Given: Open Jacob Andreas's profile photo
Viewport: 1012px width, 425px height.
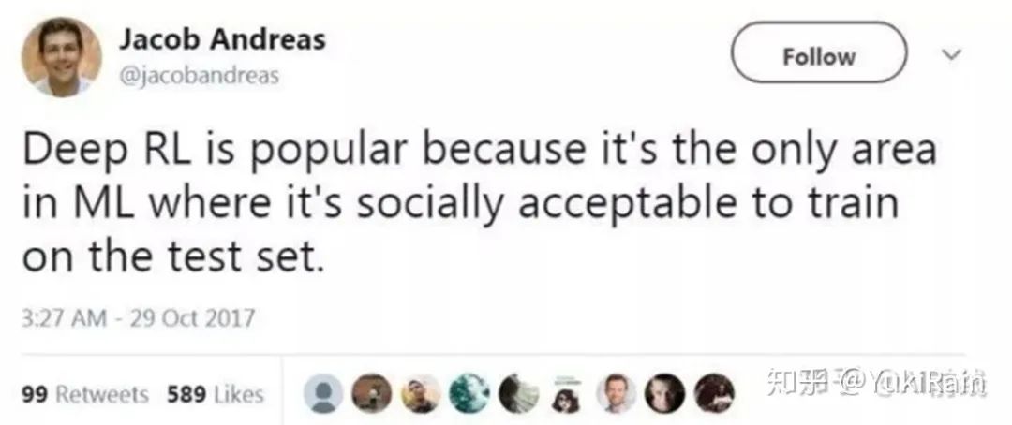Looking at the screenshot, I should (x=61, y=56).
